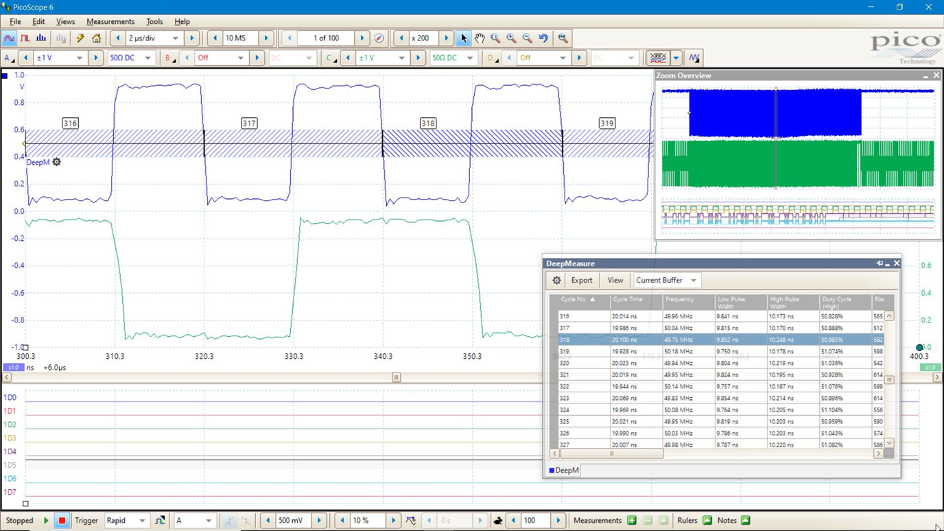Expand the Current Buffer dropdown
The height and width of the screenshot is (531, 944).
coord(694,280)
